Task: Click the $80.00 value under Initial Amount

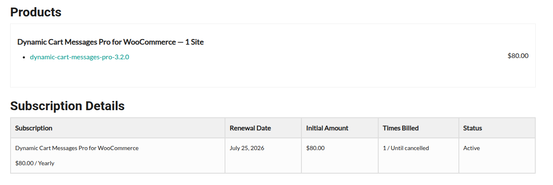Action: pos(315,148)
